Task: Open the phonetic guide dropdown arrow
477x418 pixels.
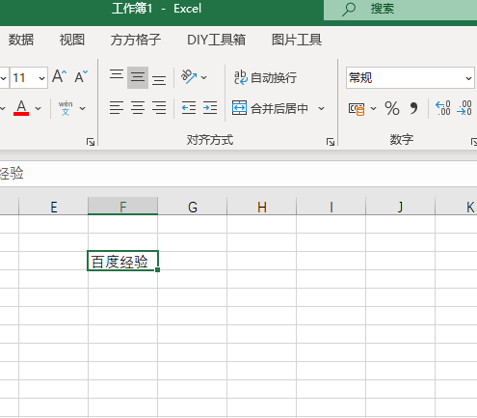Action: pyautogui.click(x=82, y=108)
